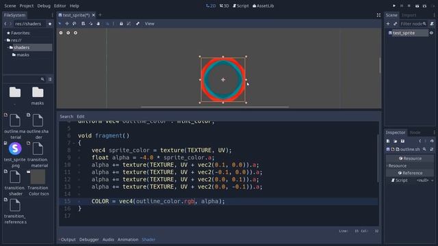Click the FileSystem search files field
438x246 pixels.
point(24,79)
